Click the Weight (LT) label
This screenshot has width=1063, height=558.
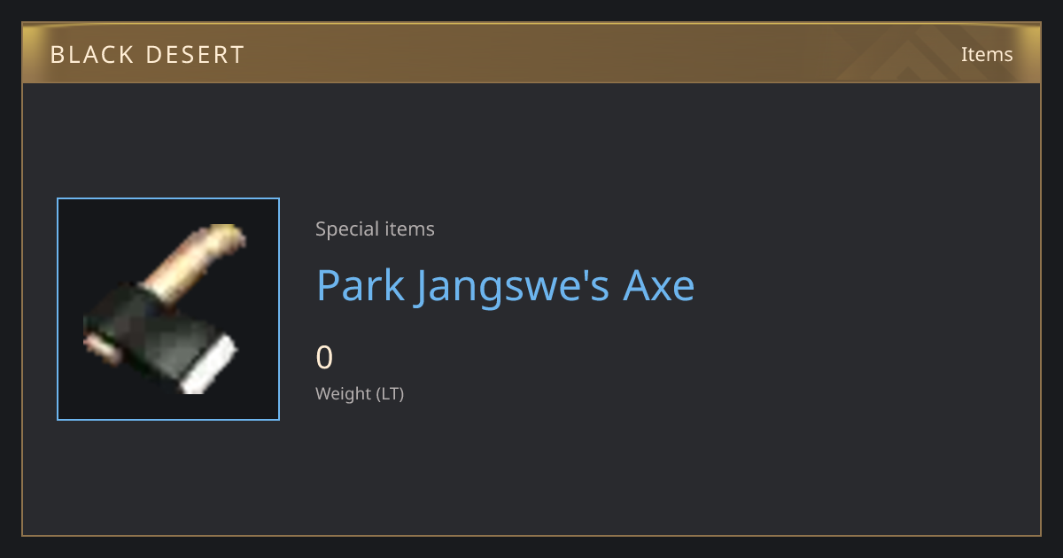[360, 393]
